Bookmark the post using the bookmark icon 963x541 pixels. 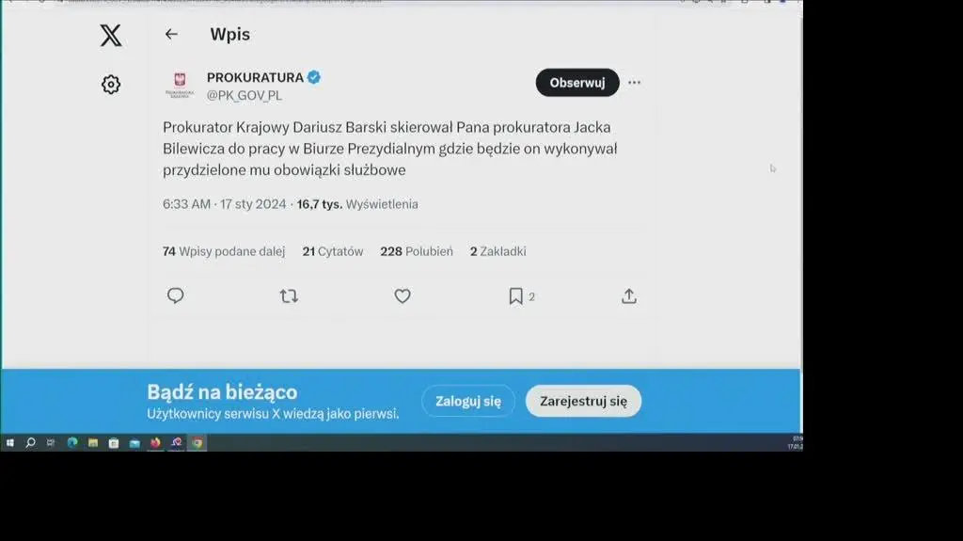515,296
